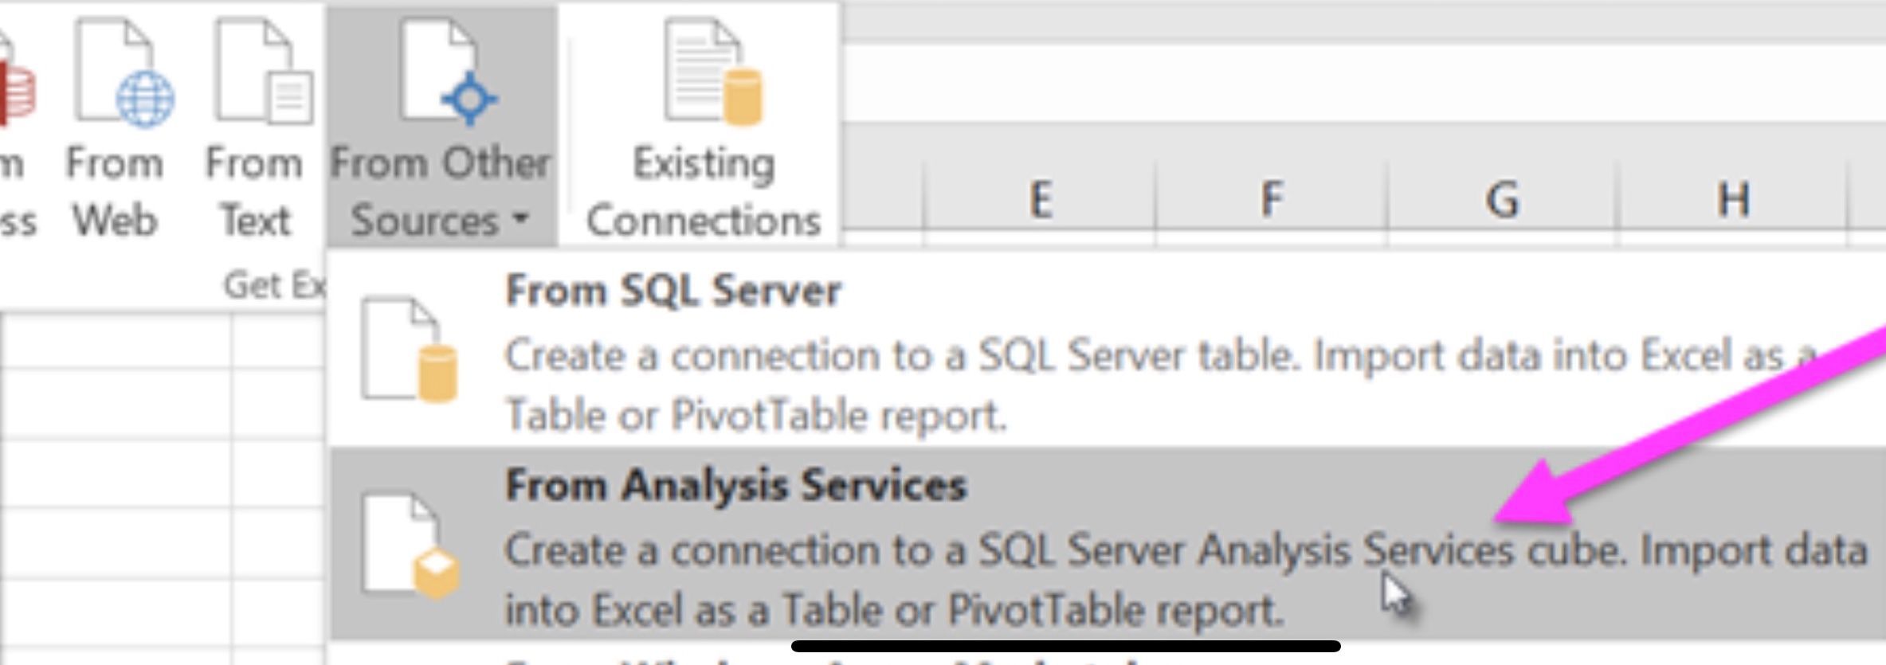Open the From Other Sources dropdown arrow
The width and height of the screenshot is (1886, 665).
pyautogui.click(x=520, y=219)
